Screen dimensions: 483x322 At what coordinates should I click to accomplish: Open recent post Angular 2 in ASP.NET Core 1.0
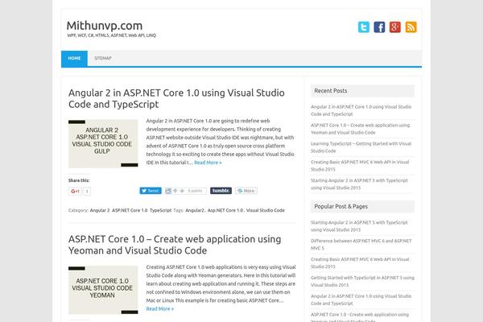coord(361,110)
